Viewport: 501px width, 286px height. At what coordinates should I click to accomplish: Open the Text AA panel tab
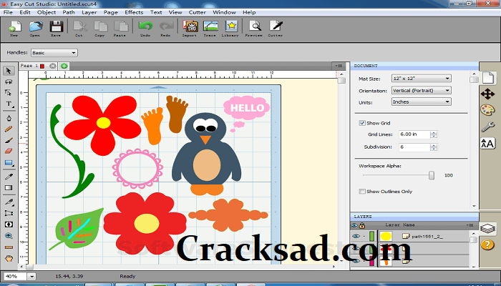click(x=488, y=143)
